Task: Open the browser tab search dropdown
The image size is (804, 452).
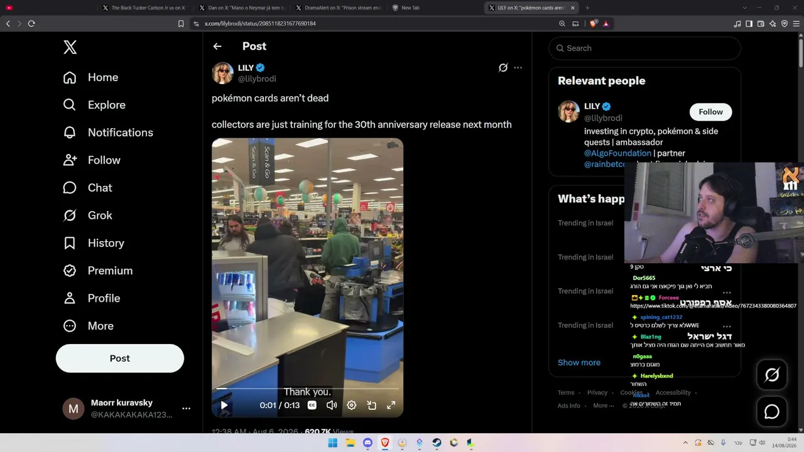Action: click(744, 8)
